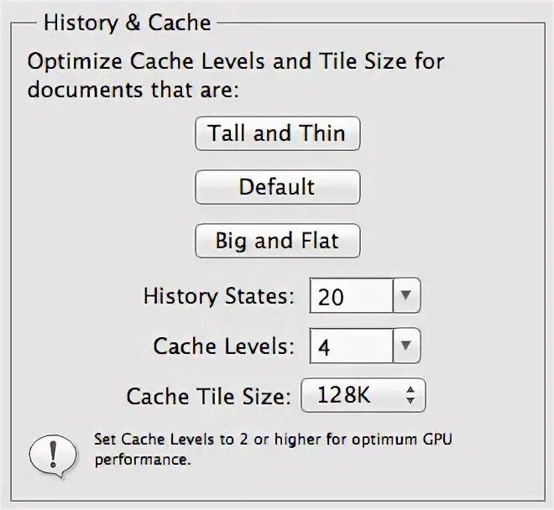Click the up arrow on Cache Tile Size
The width and height of the screenshot is (554, 510).
(x=410, y=389)
